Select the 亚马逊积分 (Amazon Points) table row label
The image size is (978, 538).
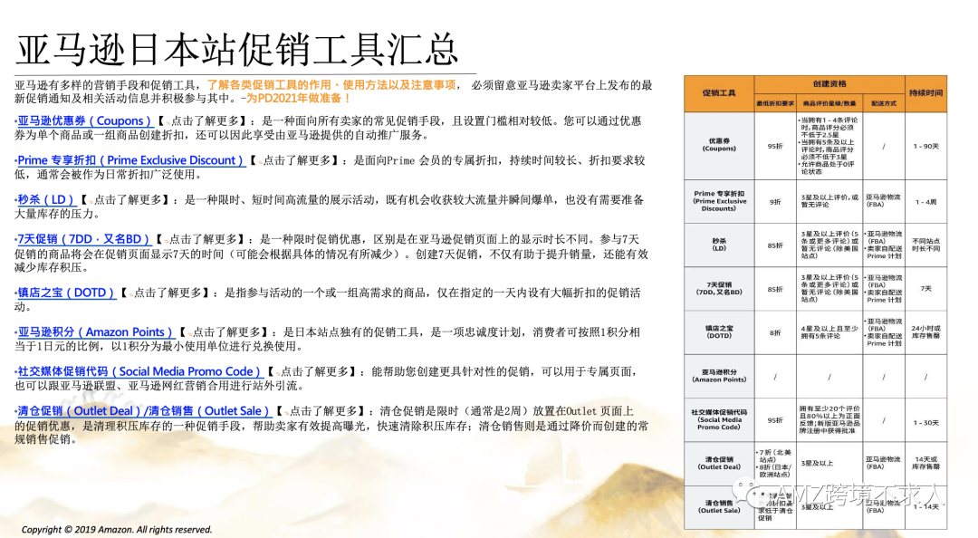(x=718, y=375)
